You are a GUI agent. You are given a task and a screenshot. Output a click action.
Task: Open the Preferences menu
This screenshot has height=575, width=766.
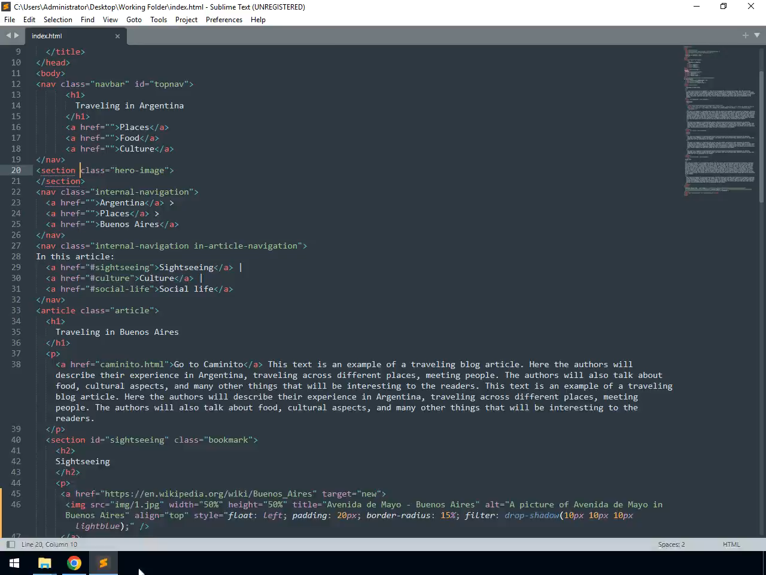224,19
